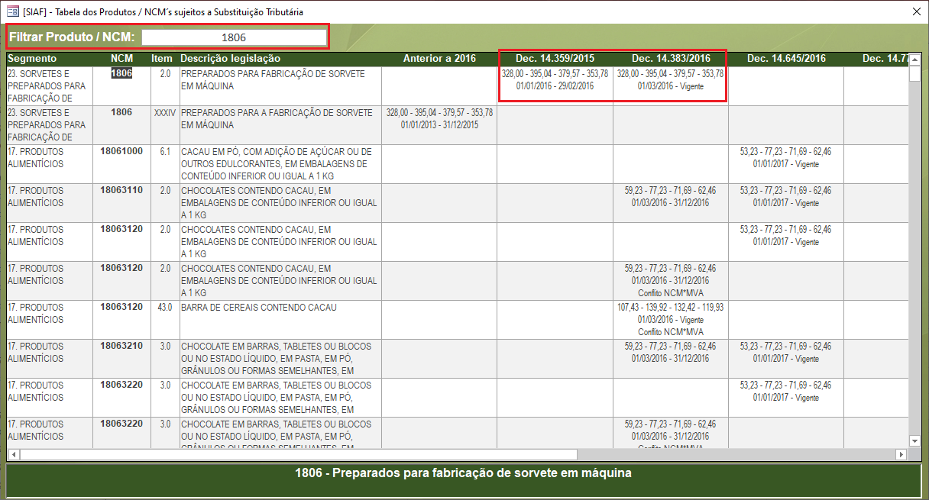Click the vertical scrollbar thumb
This screenshot has width=929, height=500.
pyautogui.click(x=914, y=75)
